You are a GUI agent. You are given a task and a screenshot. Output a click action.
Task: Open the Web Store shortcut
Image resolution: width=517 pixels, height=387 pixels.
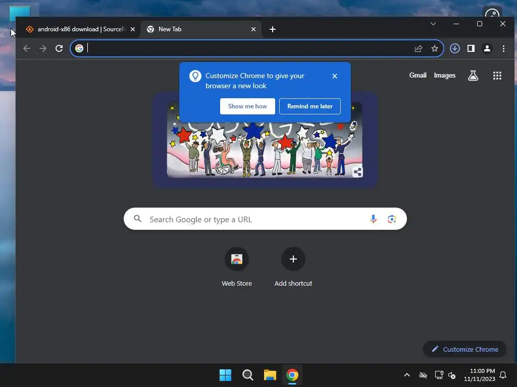coord(237,267)
